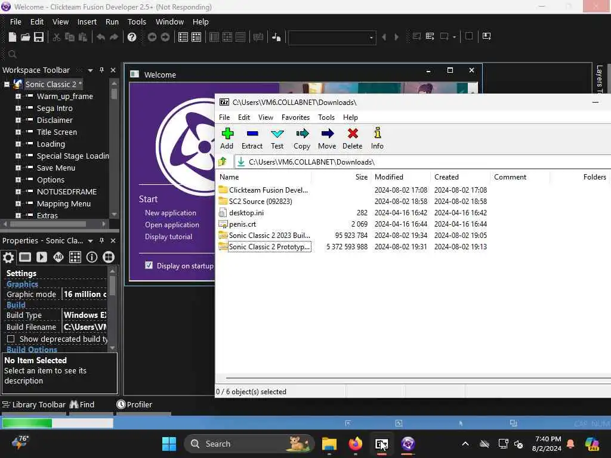The width and height of the screenshot is (611, 458).
Task: Collapse the Sonic Classic 2 tree root
Action: coord(7,84)
